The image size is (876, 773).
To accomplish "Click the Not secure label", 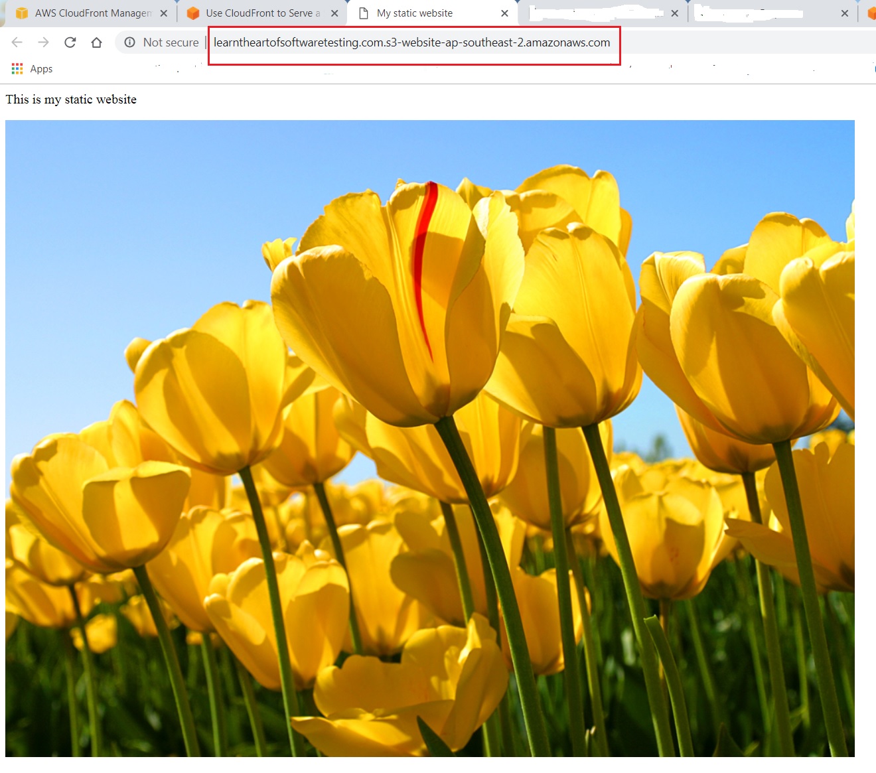I will pos(171,42).
